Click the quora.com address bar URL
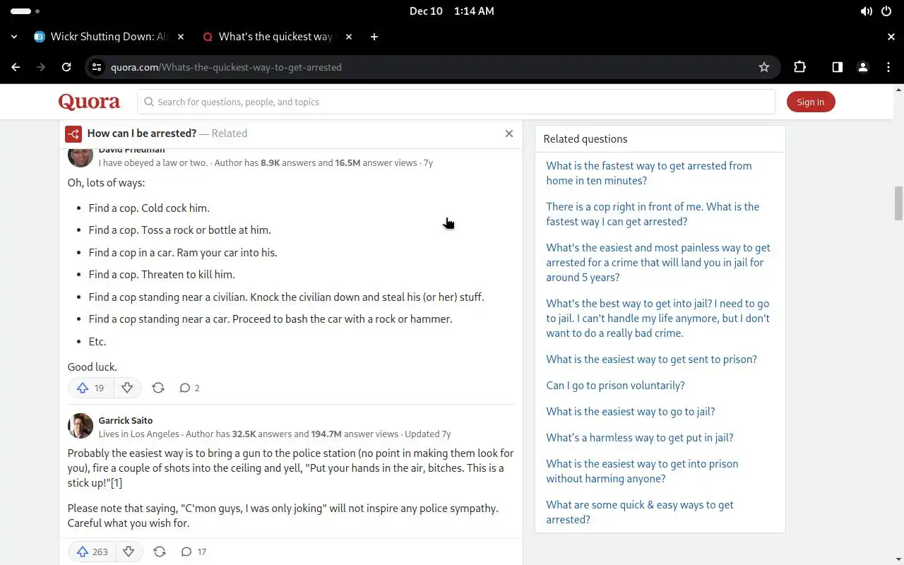This screenshot has height=565, width=904. point(226,67)
